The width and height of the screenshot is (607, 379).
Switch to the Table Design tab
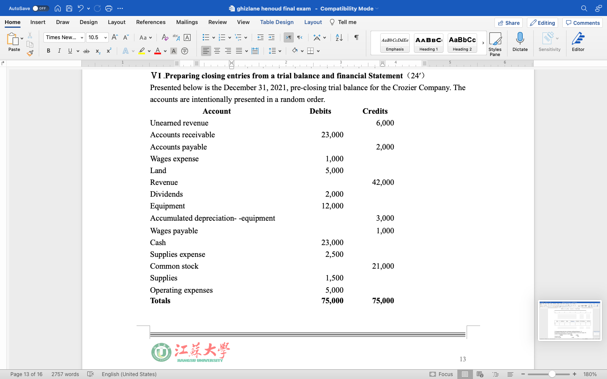(x=277, y=22)
